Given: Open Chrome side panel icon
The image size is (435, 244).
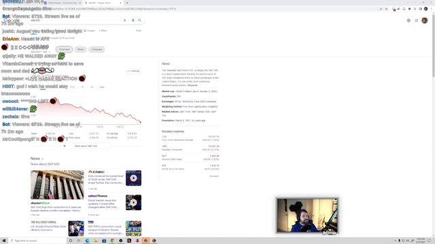Looking at the screenshot, I should click(420, 9).
